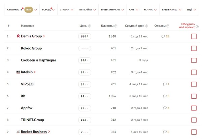202x139 pixels.
Task: Open the TRINET.Group company link
Action: 32,120
